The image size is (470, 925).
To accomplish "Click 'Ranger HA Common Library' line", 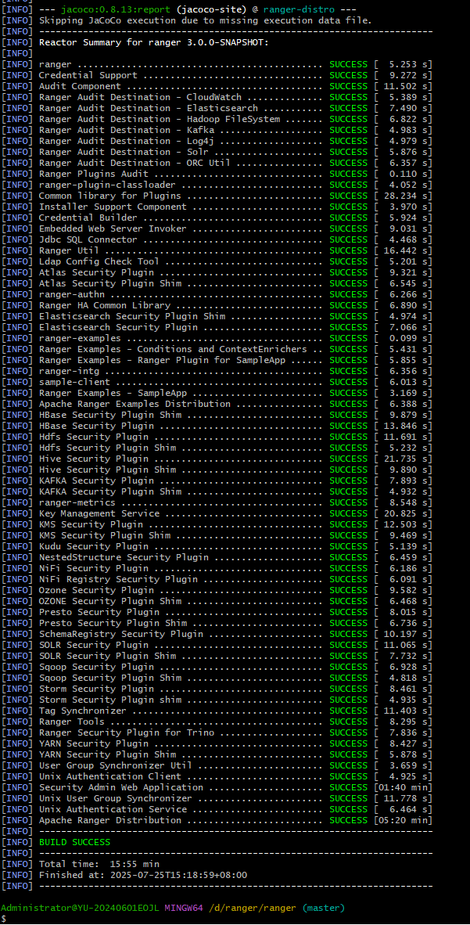I will [x=217, y=305].
